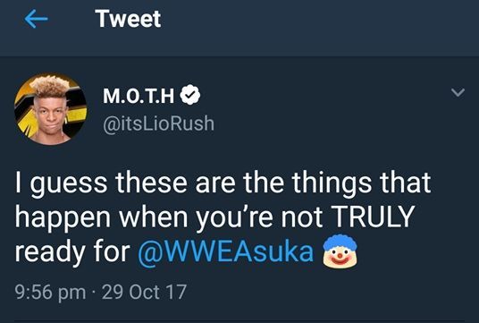
Task: Tap the words 'ready for' in the tweet
Action: click(x=72, y=252)
